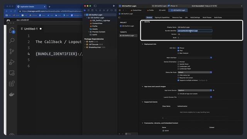Open the VS Code Explorer view
The width and height of the screenshot is (247, 139).
coord(12,30)
